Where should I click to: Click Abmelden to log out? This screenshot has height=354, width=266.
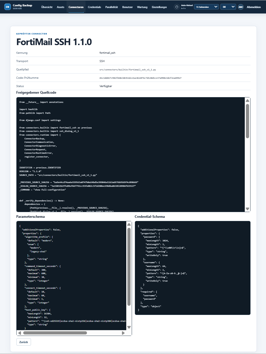(x=254, y=7)
